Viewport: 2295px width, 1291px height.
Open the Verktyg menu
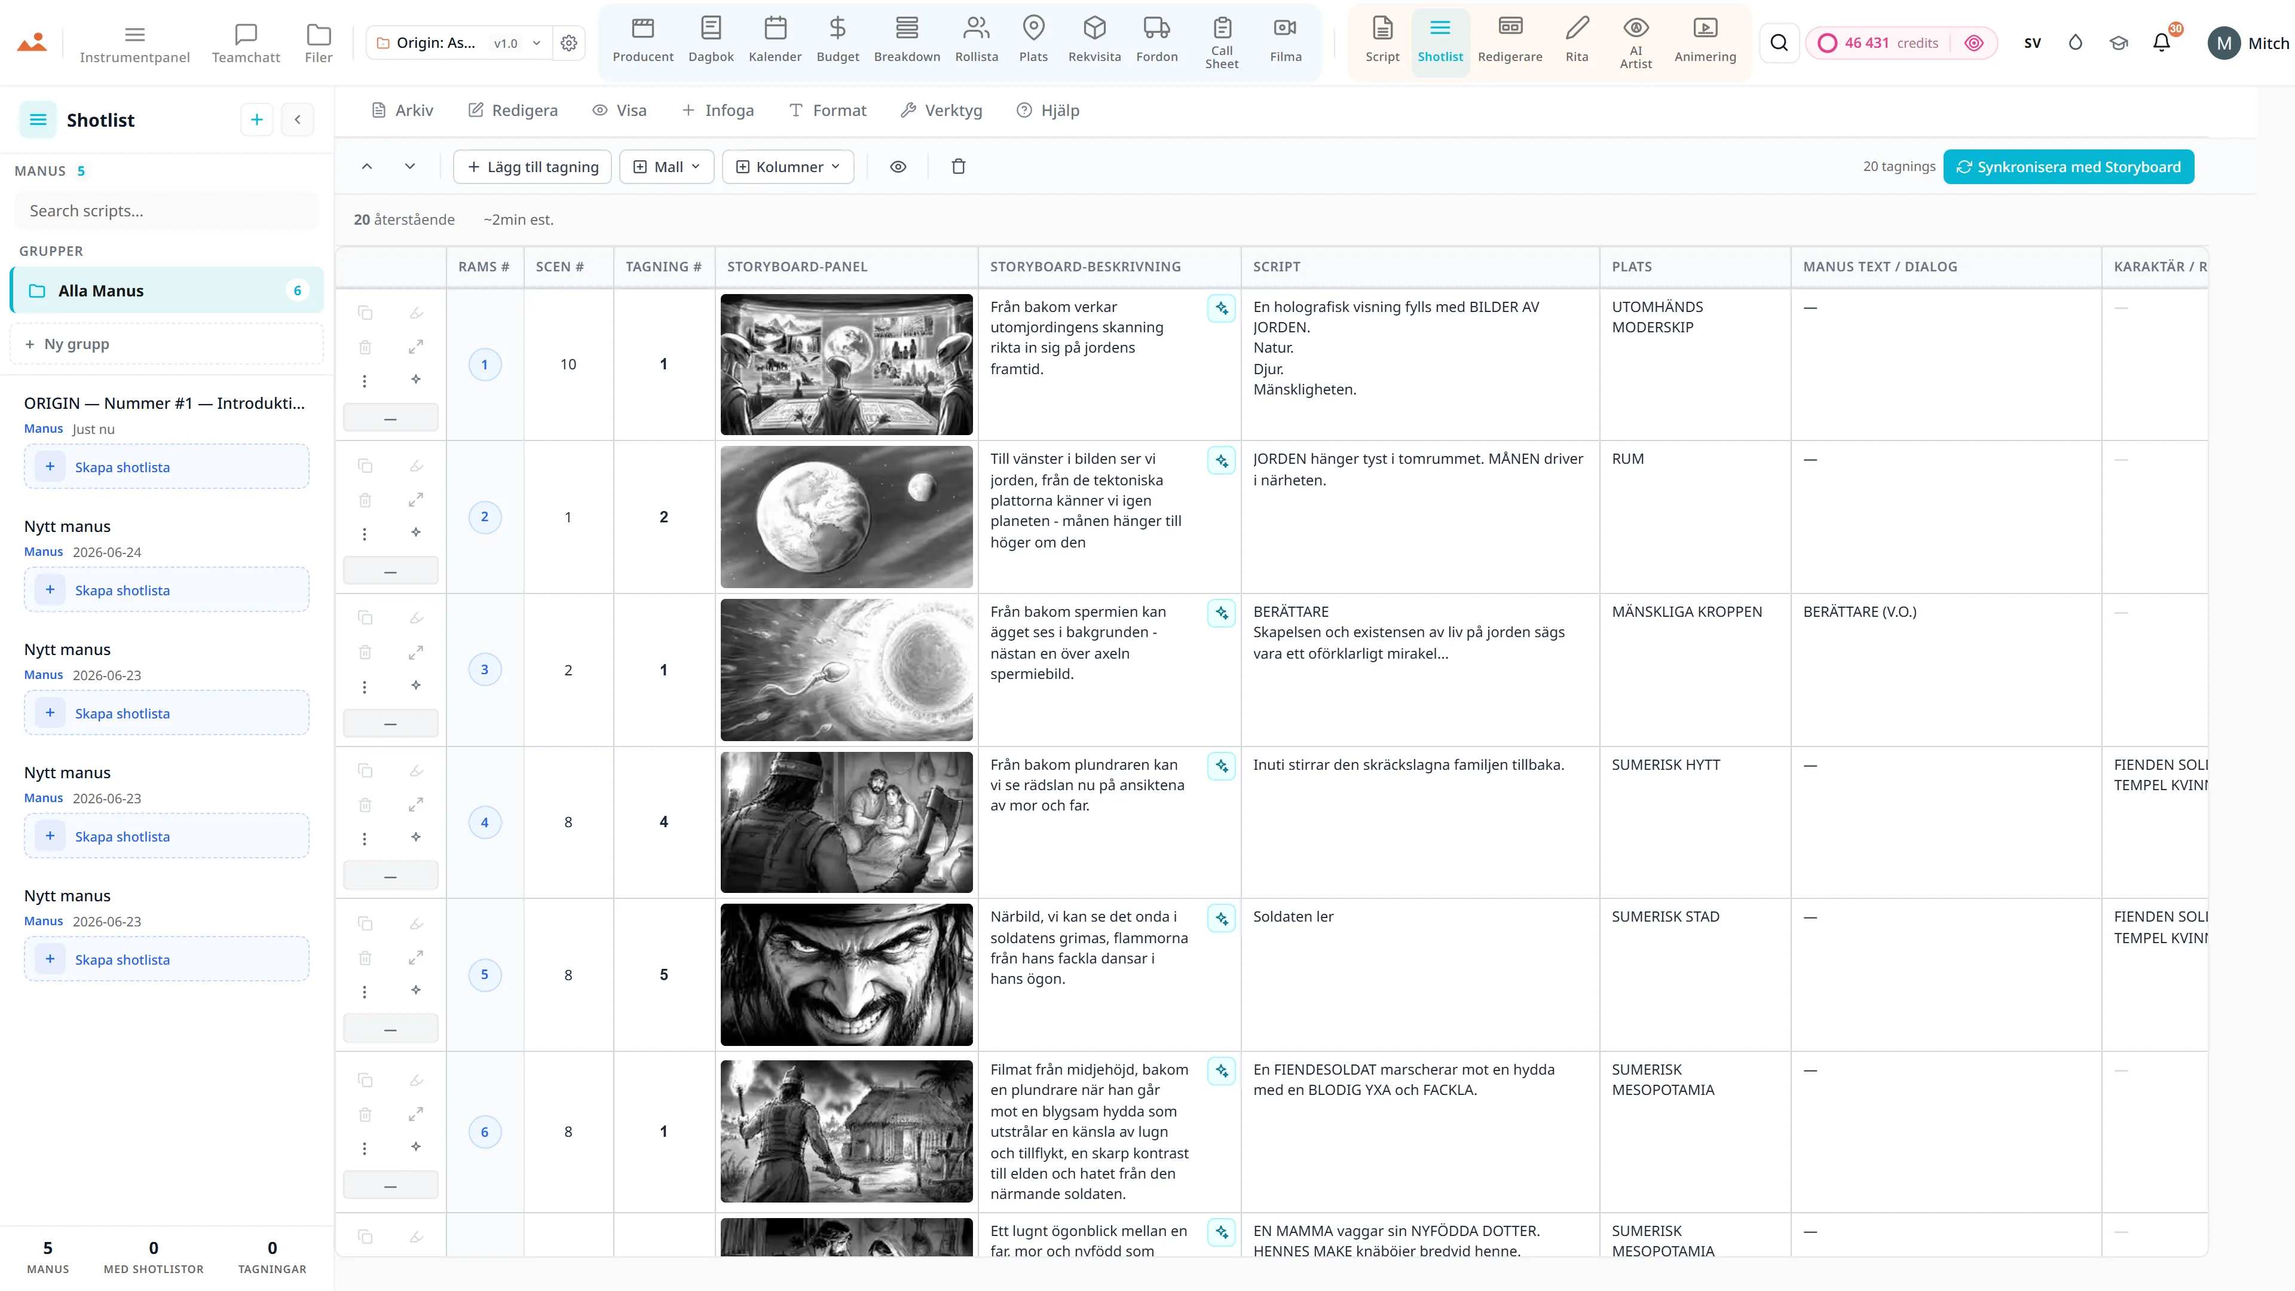942,111
